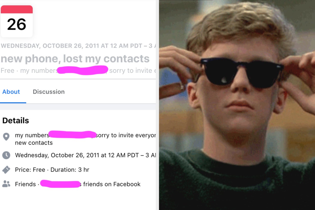Click the 'sorry to invite everyone' text in Details
The height and width of the screenshot is (210, 315).
tap(126, 135)
